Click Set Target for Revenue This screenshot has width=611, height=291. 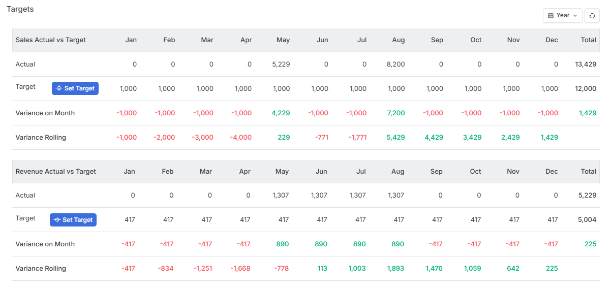tap(73, 220)
